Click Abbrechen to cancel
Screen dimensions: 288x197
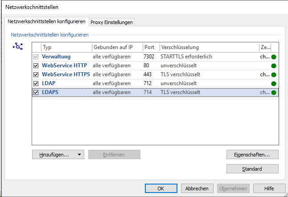click(x=197, y=188)
